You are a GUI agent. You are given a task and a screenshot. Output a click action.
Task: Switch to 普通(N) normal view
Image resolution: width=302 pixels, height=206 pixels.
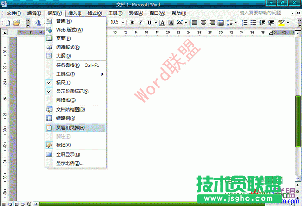(75, 21)
